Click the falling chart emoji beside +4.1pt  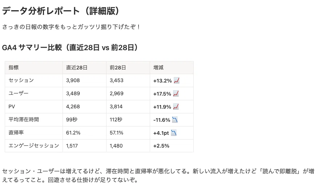pos(174,133)
